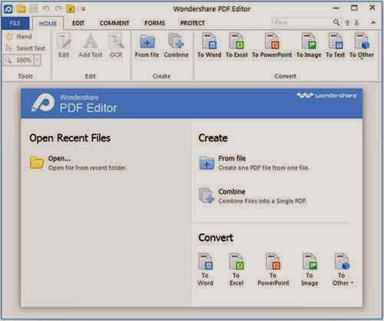Select the Hand tool

click(x=19, y=37)
